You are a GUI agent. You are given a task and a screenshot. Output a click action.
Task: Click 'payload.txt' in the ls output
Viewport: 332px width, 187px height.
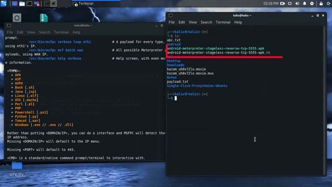coord(177,82)
